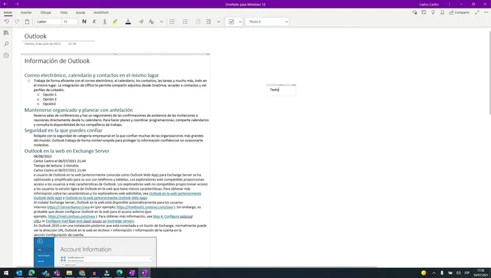The image size is (491, 278).
Task: Click the Account Information screenshot image
Action: [95, 252]
